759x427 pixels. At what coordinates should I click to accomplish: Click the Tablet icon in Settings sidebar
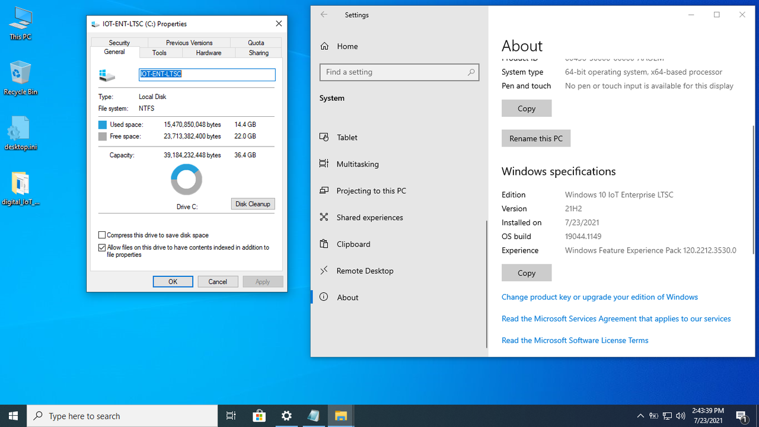click(324, 137)
